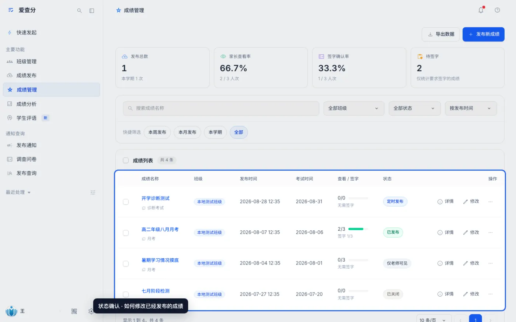Open the 全部班级 dropdown

click(x=354, y=108)
